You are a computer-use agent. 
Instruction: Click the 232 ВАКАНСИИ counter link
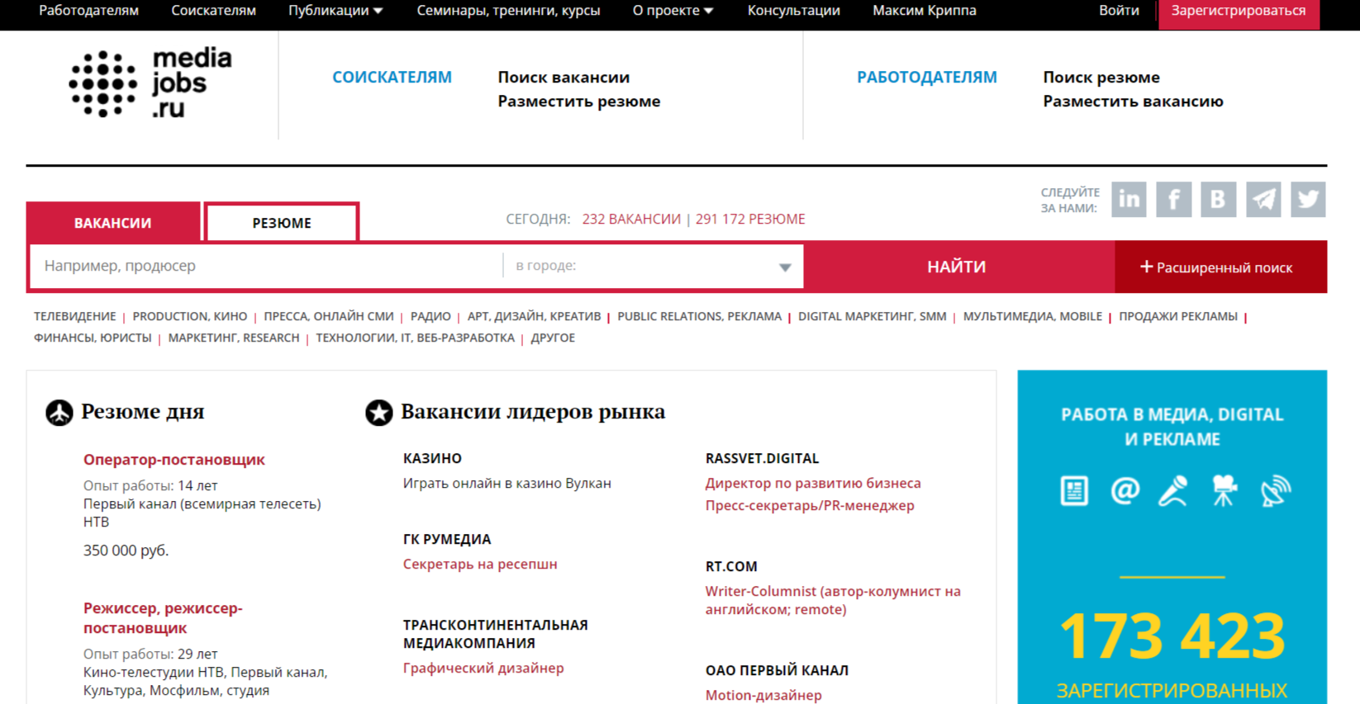[x=631, y=219]
